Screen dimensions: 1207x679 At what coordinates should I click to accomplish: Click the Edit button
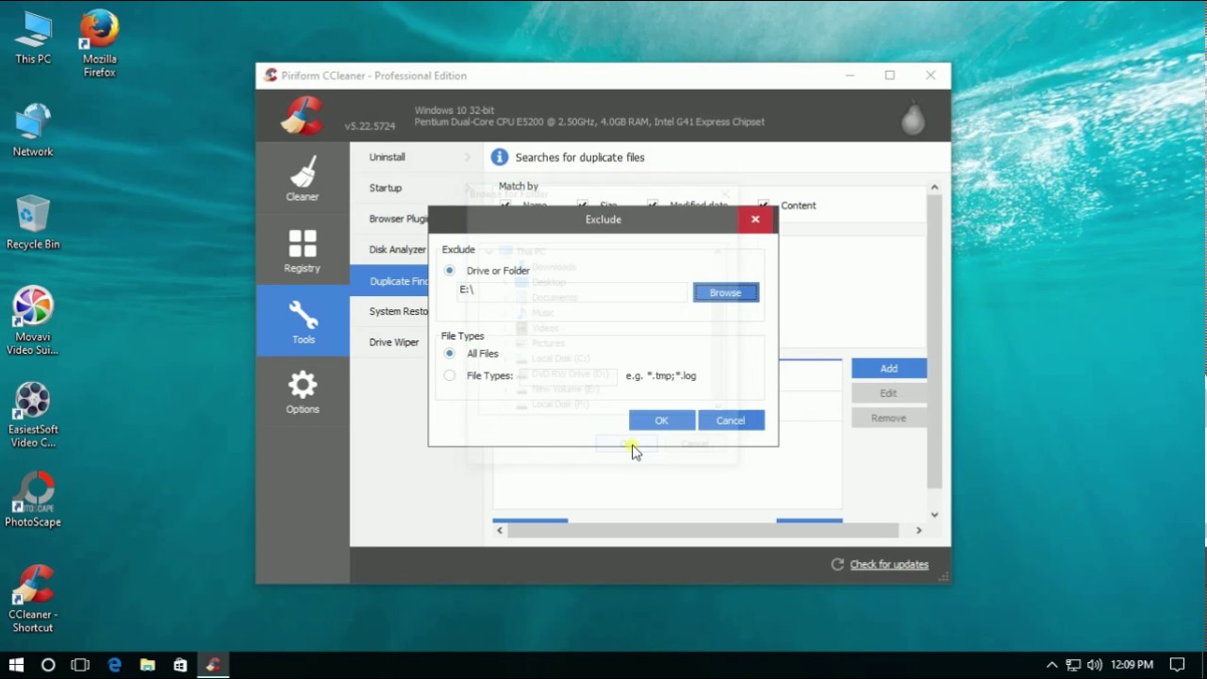(x=888, y=393)
